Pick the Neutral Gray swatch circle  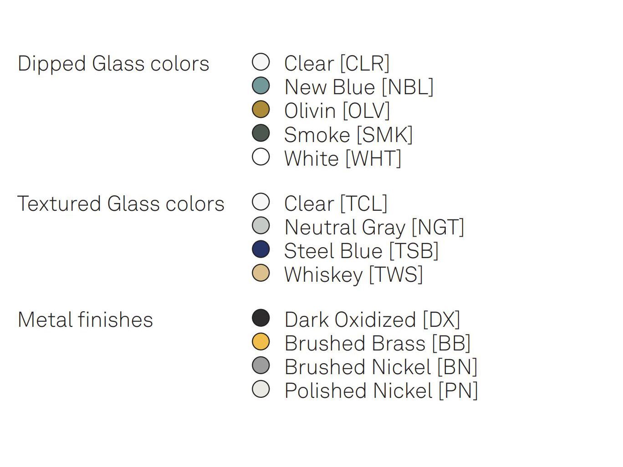[261, 226]
